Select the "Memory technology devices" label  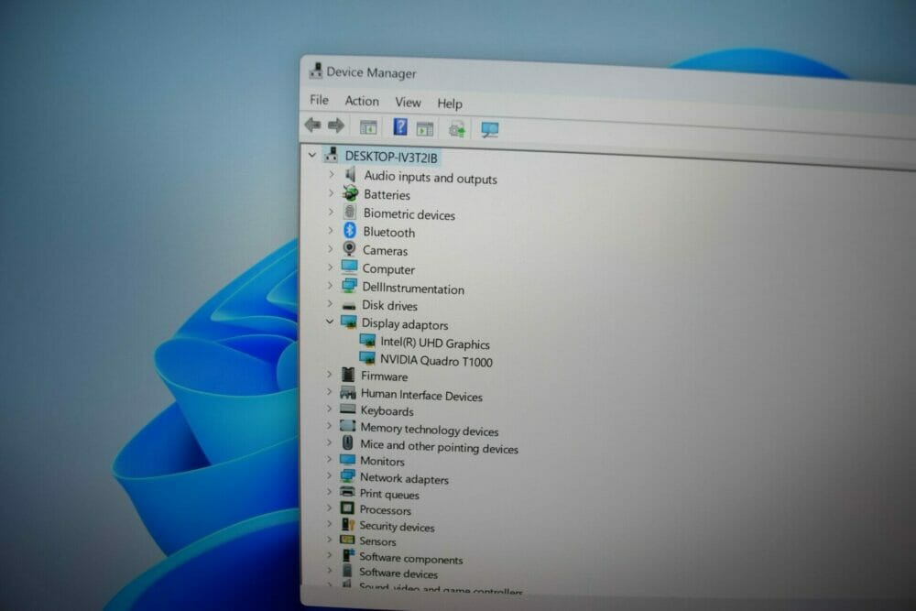click(x=430, y=430)
